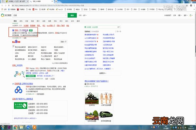Viewport: 196px width, 130px height.
Task: Switch to the 翻译 search tab
Action: pyautogui.click(x=78, y=21)
